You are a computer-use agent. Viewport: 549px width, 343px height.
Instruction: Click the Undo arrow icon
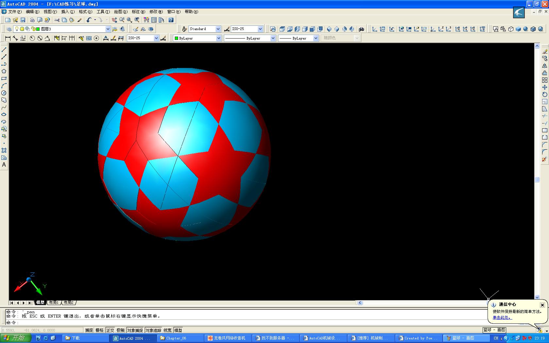(89, 20)
